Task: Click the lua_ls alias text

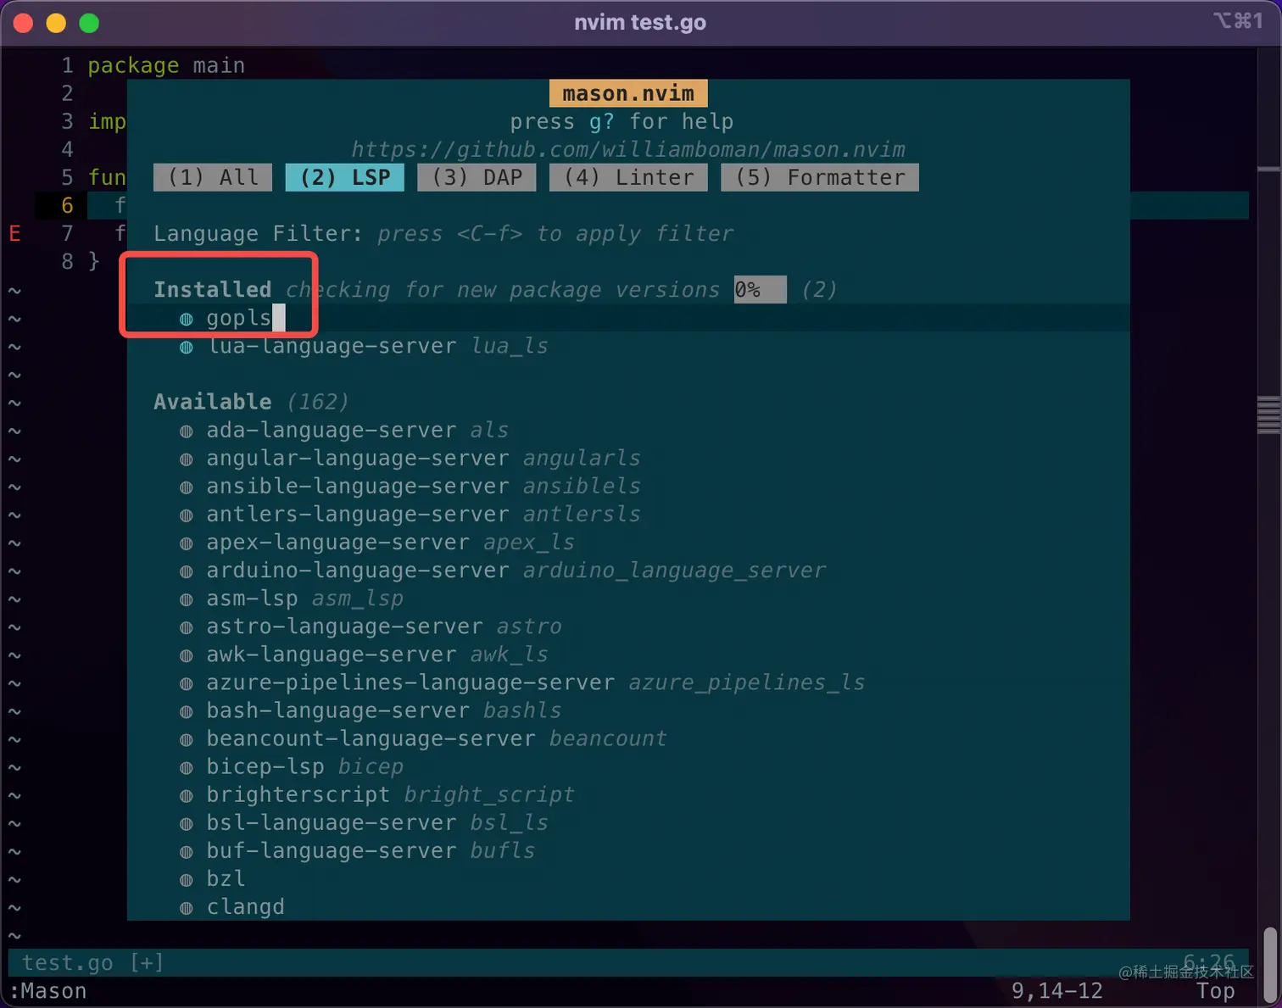Action: click(x=510, y=347)
